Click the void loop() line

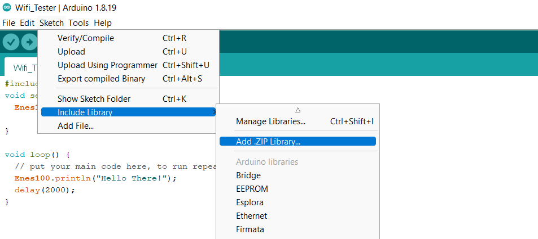pyautogui.click(x=37, y=155)
